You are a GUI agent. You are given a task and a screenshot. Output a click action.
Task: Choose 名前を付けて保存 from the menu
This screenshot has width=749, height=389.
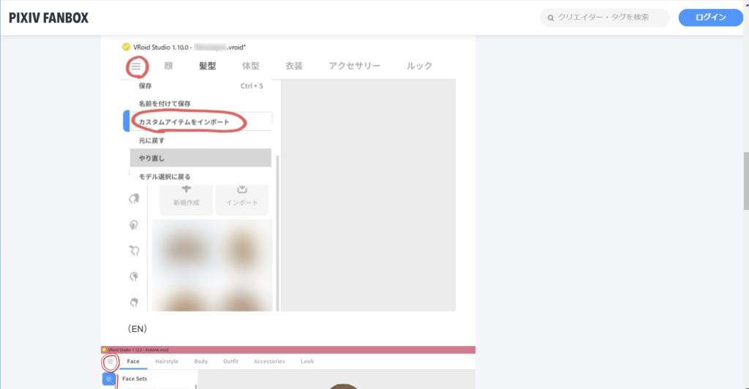pyautogui.click(x=165, y=103)
